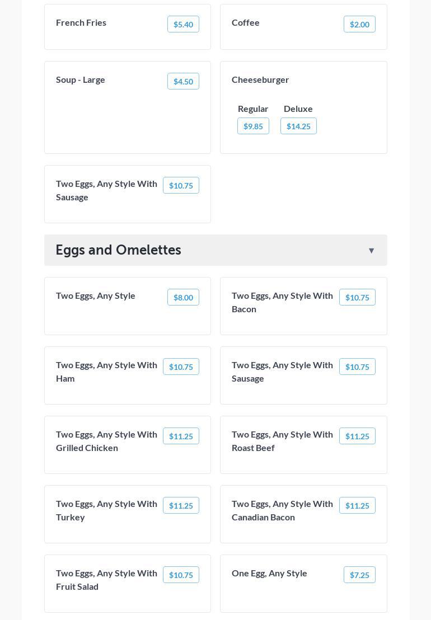431x620 pixels.
Task: Pick Regular Cheeseburger at $9.85
Action: (x=253, y=126)
